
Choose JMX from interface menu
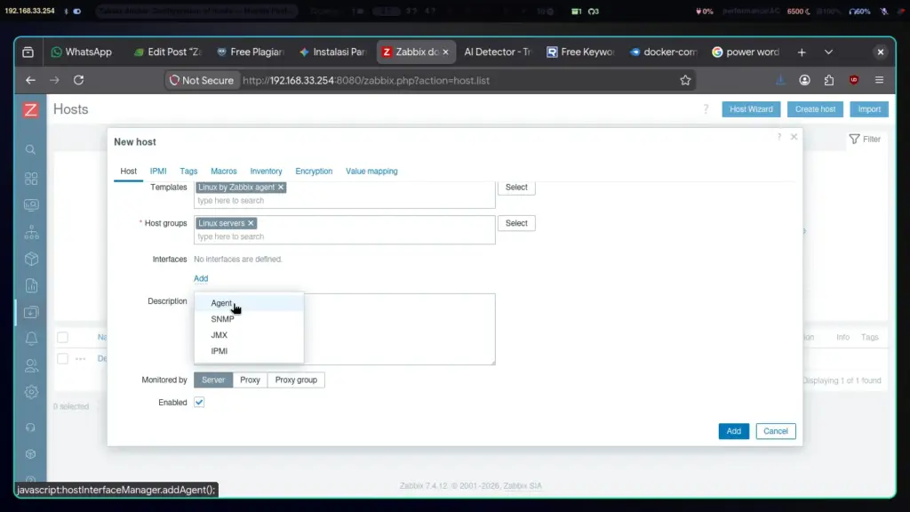(249, 335)
